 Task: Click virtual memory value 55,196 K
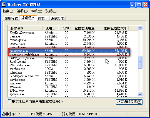[x=121, y=51]
